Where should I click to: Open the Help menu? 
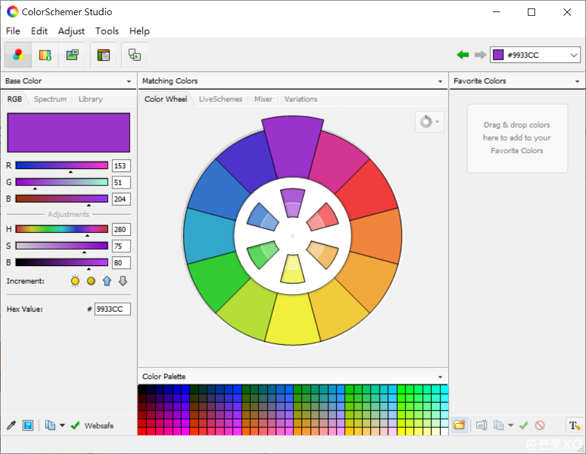[139, 31]
